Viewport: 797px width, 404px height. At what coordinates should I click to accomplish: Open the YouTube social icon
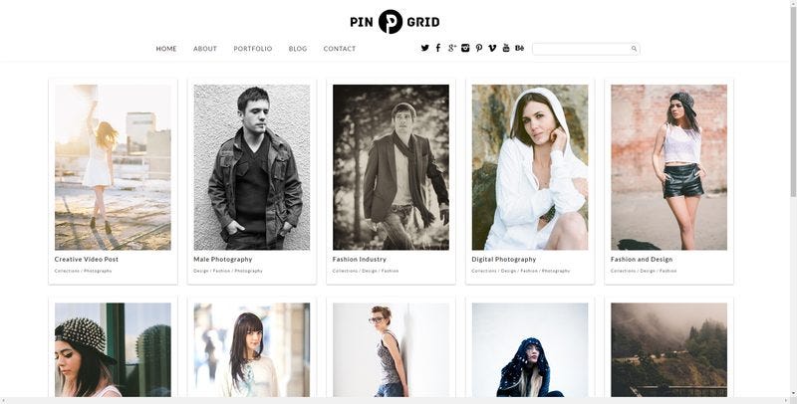pos(506,48)
